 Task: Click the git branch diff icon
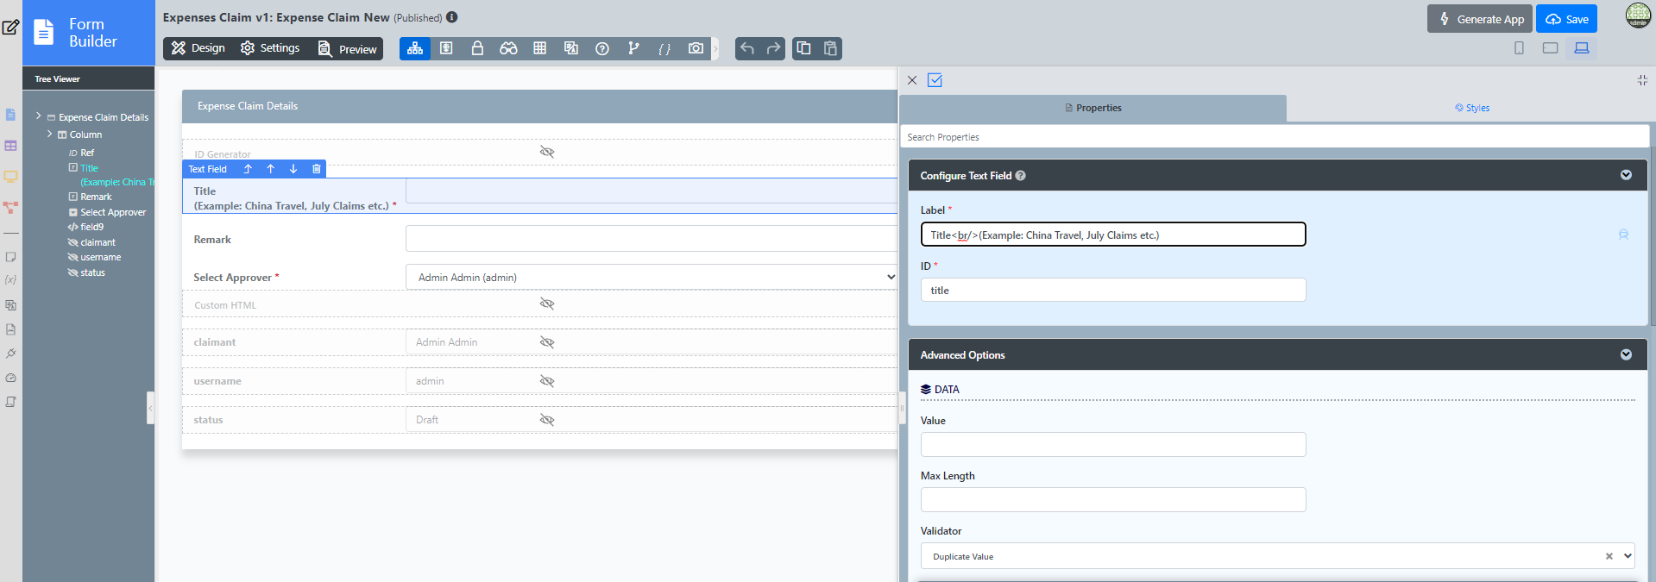(x=633, y=48)
